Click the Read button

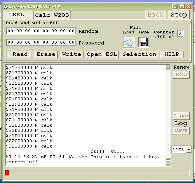(20, 54)
